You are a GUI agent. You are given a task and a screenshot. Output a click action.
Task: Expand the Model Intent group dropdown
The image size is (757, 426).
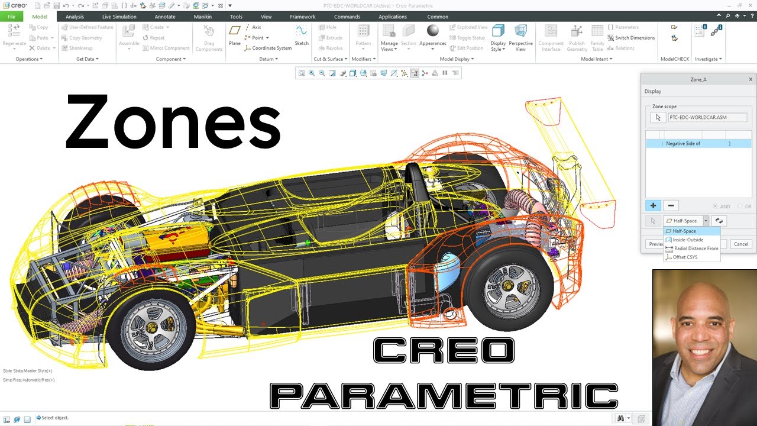[598, 59]
